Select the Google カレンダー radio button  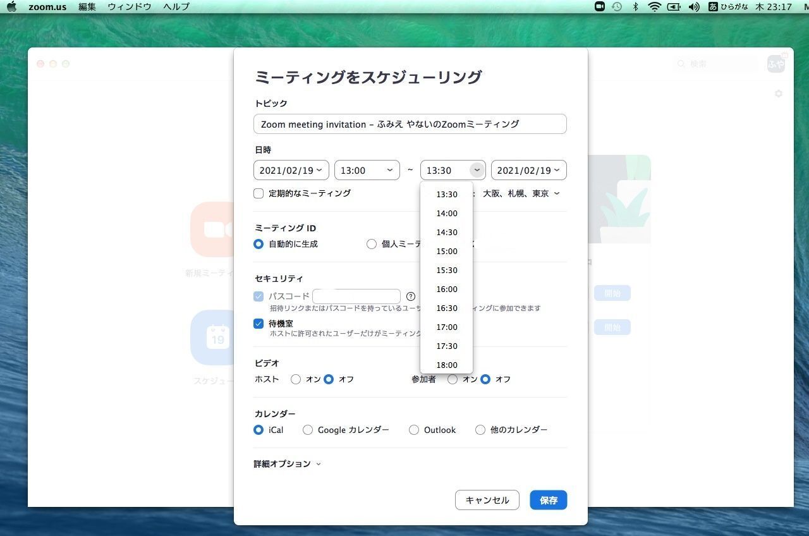tap(308, 430)
